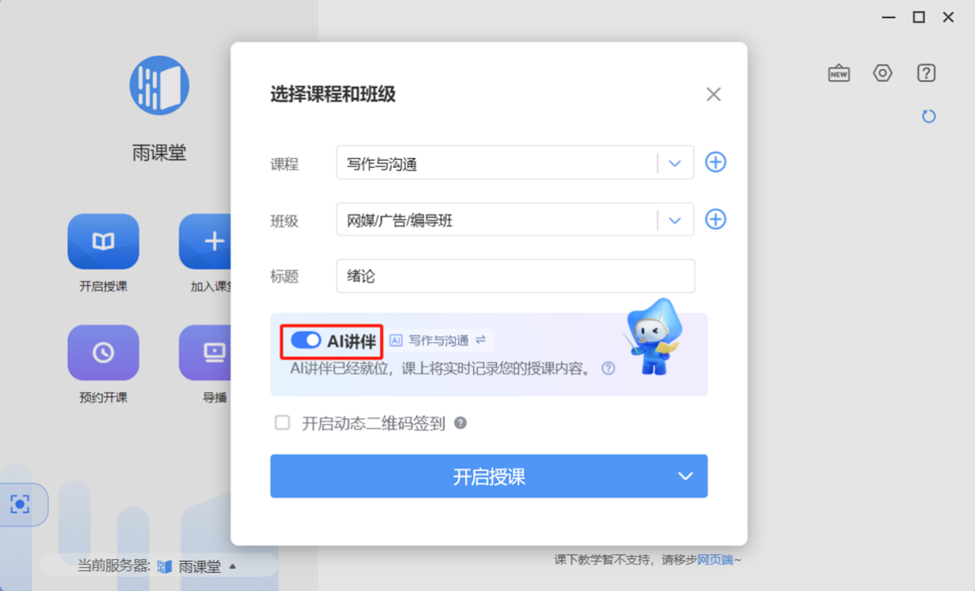
Task: Close the 选择课程和班级 dialog
Action: [x=713, y=94]
